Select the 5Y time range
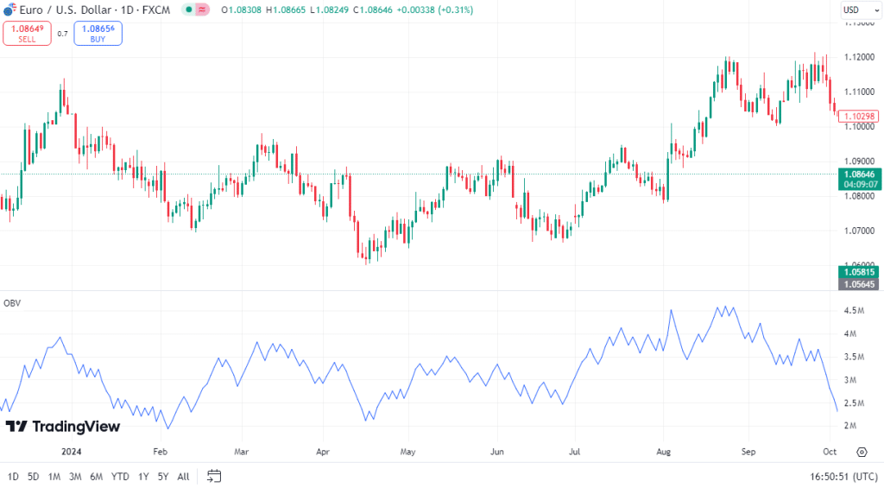 coord(163,477)
